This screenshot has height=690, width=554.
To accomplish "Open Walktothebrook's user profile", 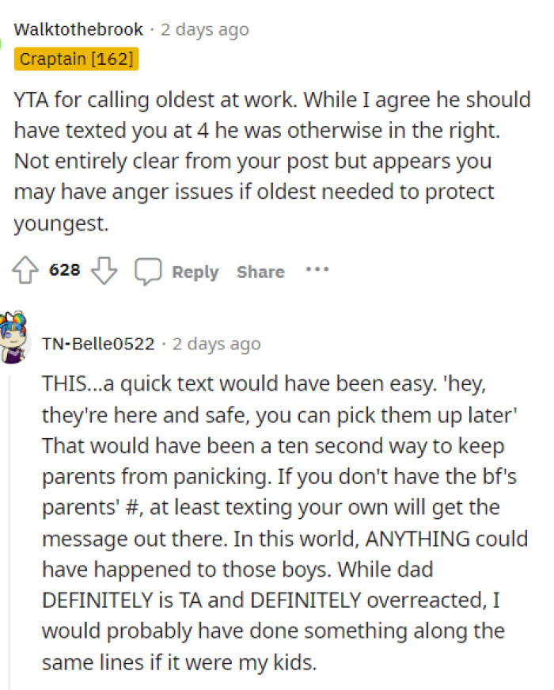I will [78, 30].
